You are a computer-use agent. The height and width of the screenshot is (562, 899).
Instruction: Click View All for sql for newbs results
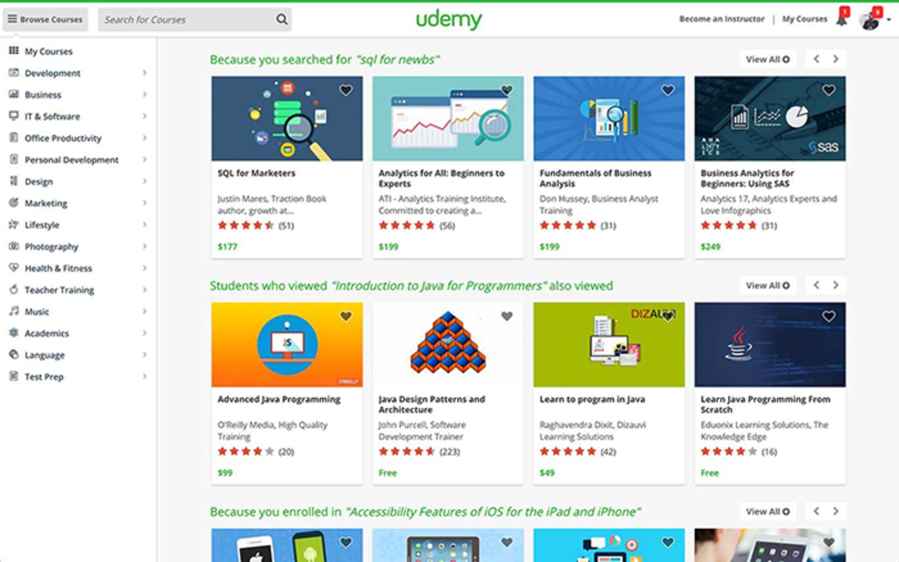[x=767, y=59]
